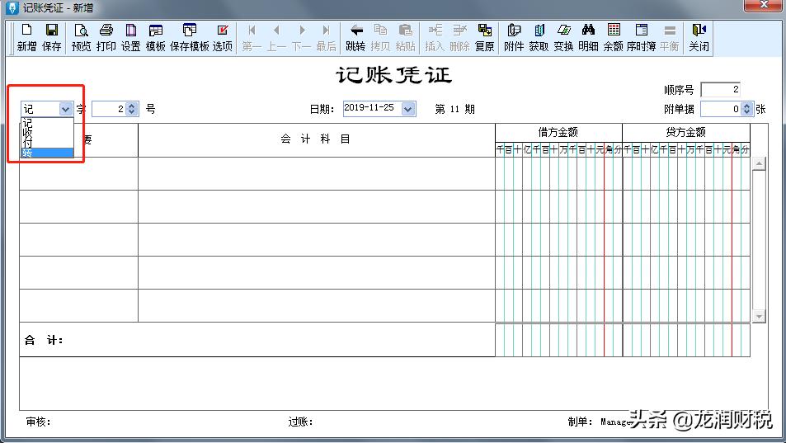Viewport: 786px width, 443px height.
Task: Open 选项 options
Action: 223,38
